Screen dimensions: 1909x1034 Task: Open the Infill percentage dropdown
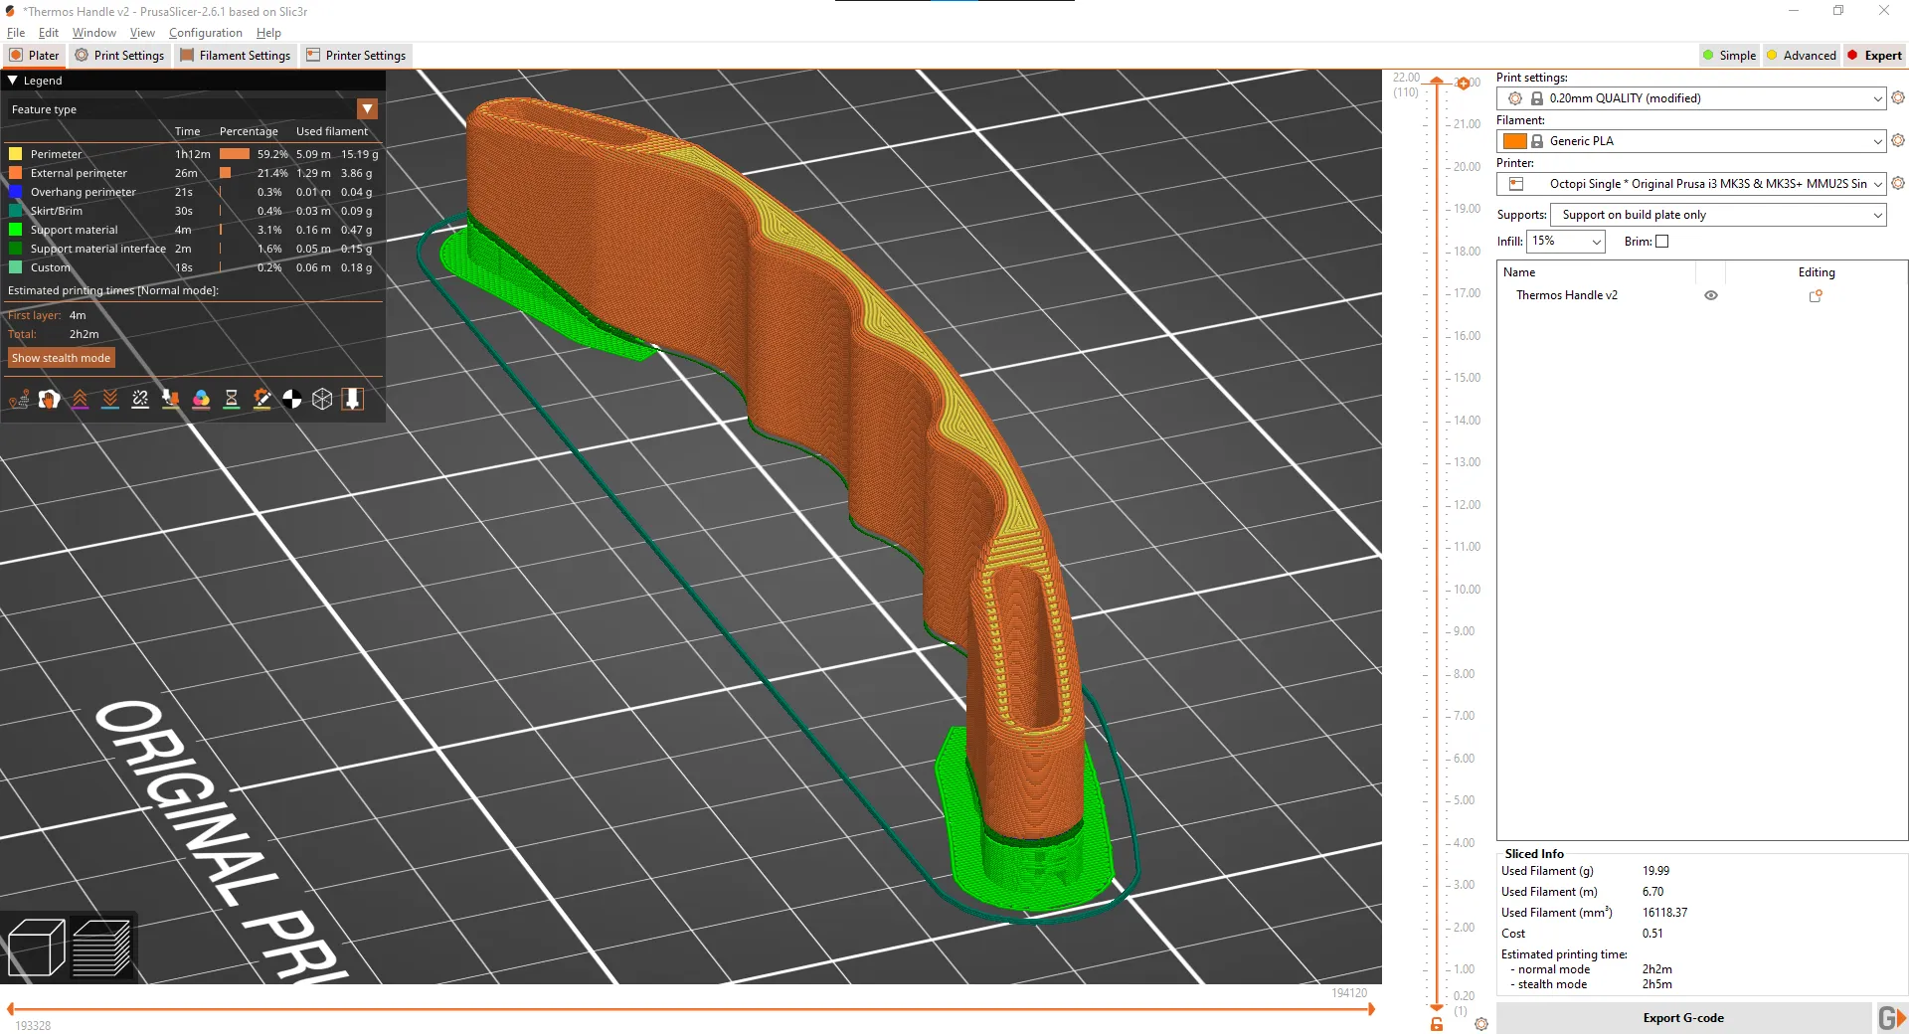tap(1565, 242)
